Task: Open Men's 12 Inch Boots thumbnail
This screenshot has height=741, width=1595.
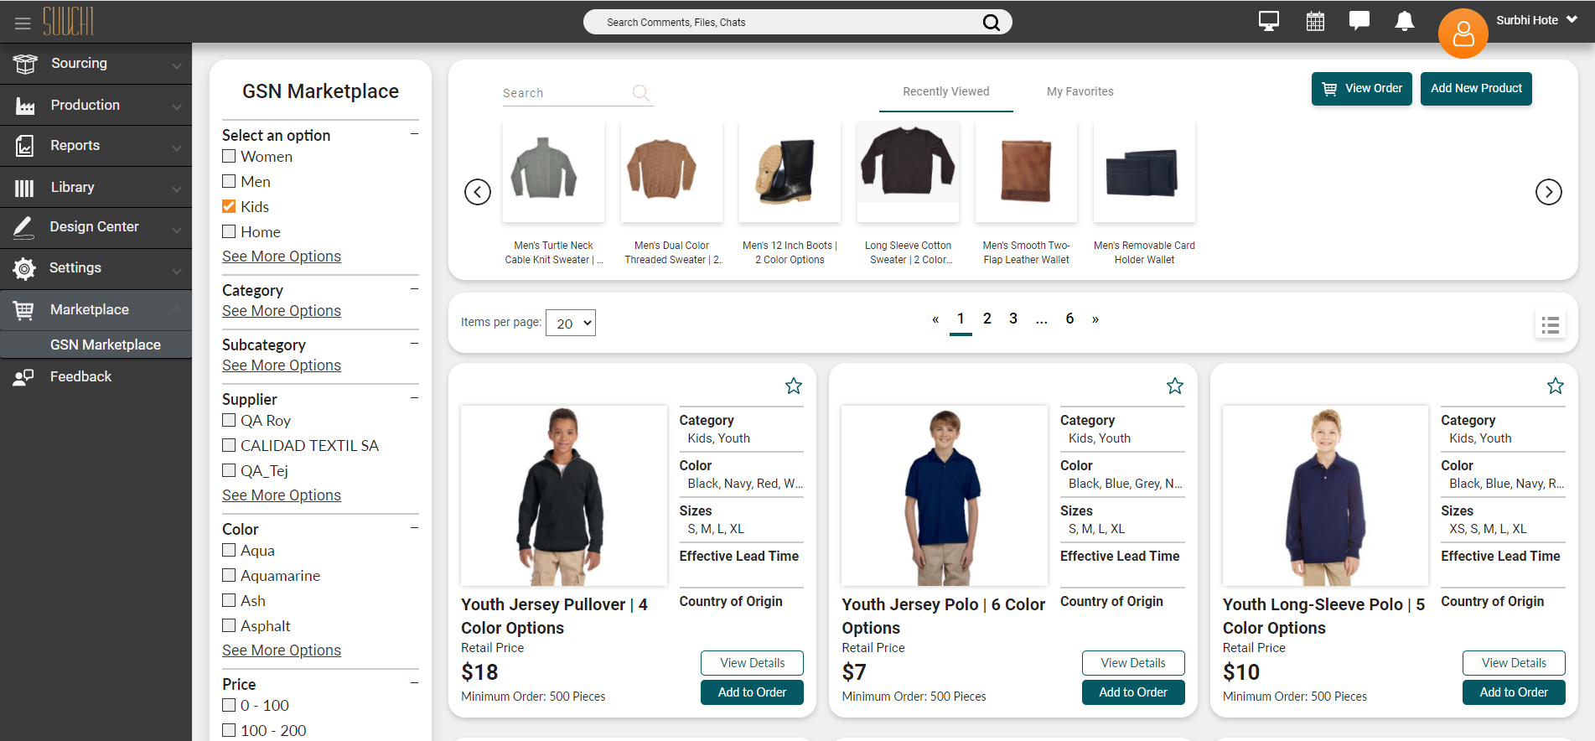Action: (790, 172)
